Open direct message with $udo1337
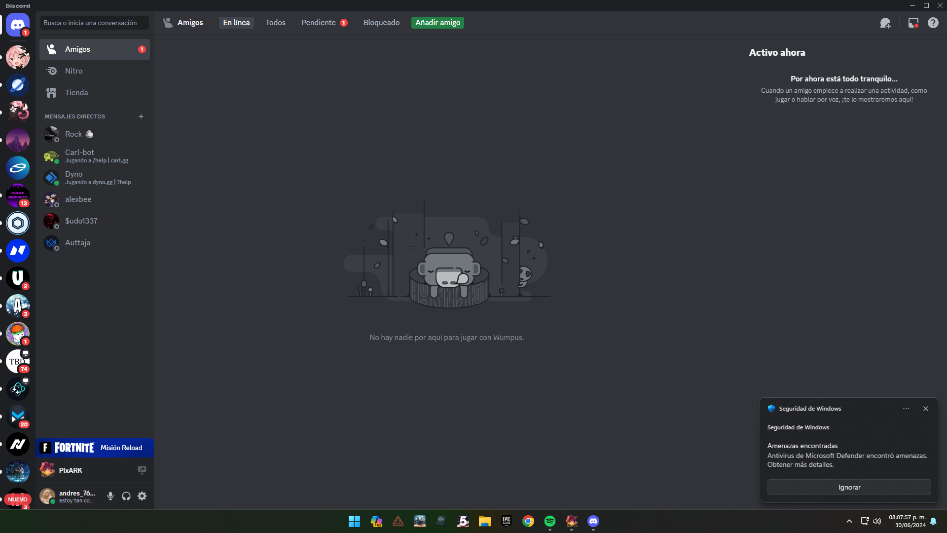This screenshot has width=947, height=533. 95,221
